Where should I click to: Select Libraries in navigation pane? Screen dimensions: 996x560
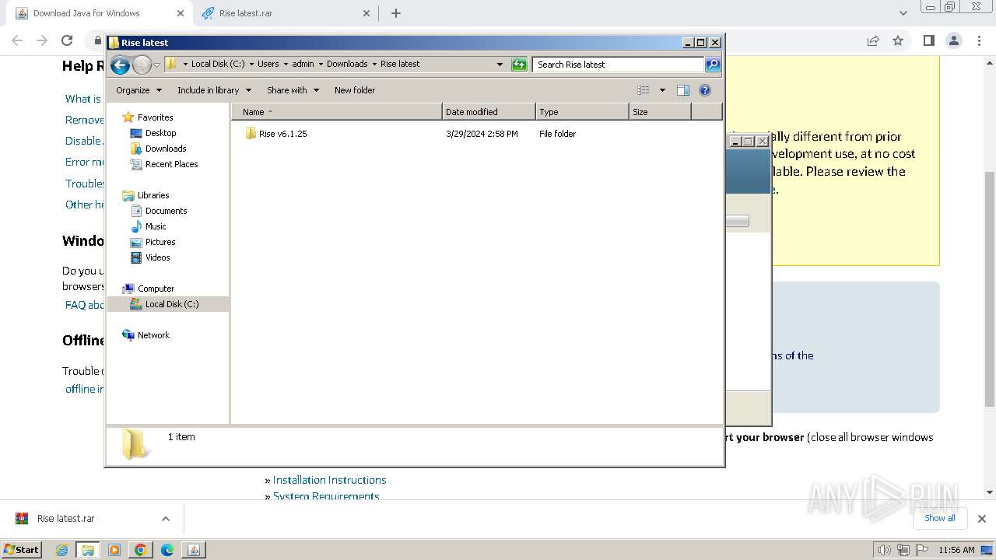coord(153,195)
